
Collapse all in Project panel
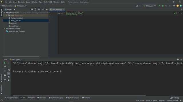point(39,9)
